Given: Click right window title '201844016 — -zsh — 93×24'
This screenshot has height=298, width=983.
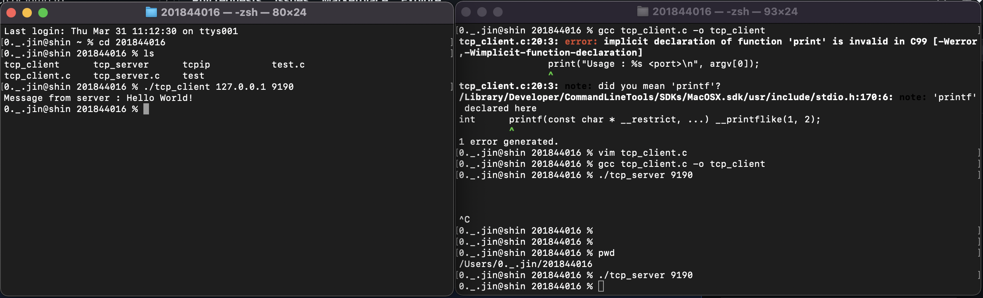Looking at the screenshot, I should click(725, 12).
